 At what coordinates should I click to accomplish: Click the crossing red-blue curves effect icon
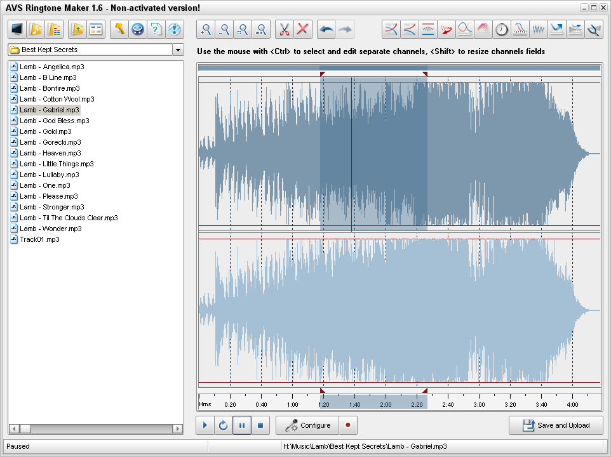pos(391,29)
